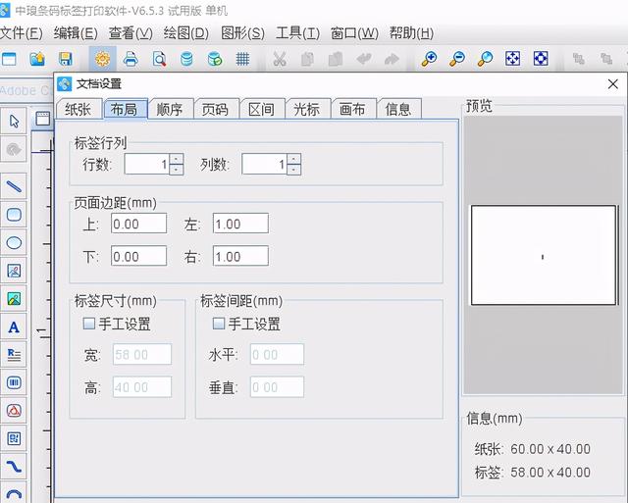Open the 工具(T) menu
This screenshot has height=503, width=628.
pos(297,32)
